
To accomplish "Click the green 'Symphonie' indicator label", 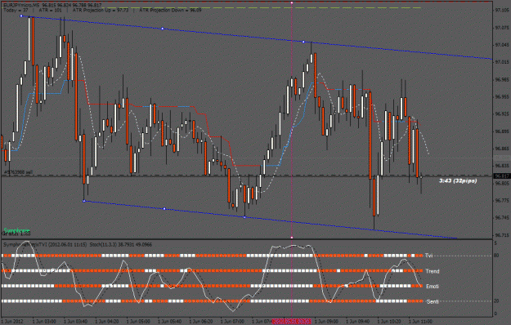I will [17, 230].
